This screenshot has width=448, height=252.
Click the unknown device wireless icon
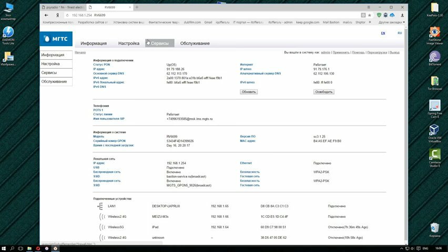pos(102,237)
